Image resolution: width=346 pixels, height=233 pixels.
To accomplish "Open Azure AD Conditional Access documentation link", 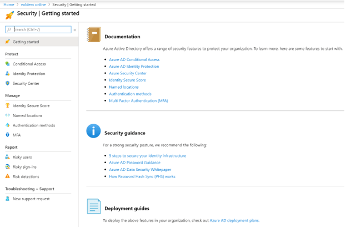I will click(x=134, y=59).
